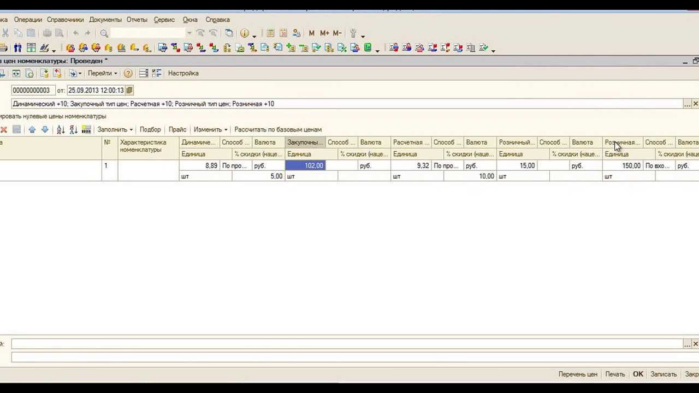
Task: Click the Закупочны... column header
Action: (305, 142)
